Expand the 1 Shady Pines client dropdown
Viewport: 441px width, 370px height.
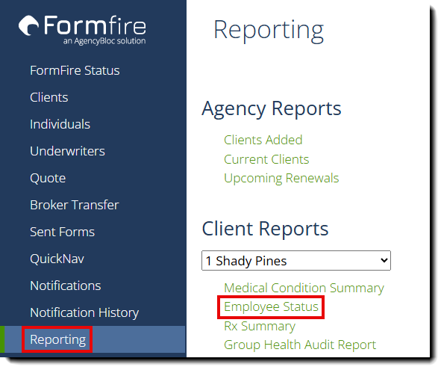(x=296, y=261)
